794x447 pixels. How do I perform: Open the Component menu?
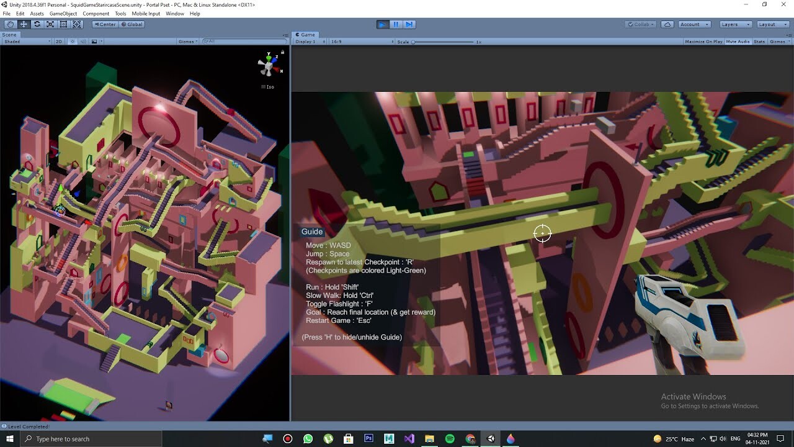96,14
